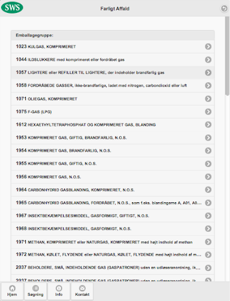Select 1971 Methan, komprimeret entry
The width and height of the screenshot is (230, 301).
(113, 242)
